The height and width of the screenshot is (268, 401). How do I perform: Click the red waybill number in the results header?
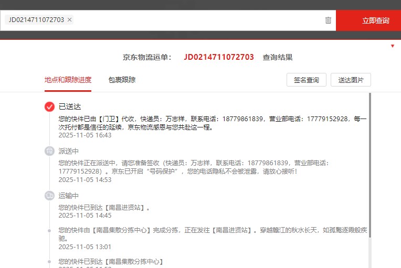click(x=219, y=57)
